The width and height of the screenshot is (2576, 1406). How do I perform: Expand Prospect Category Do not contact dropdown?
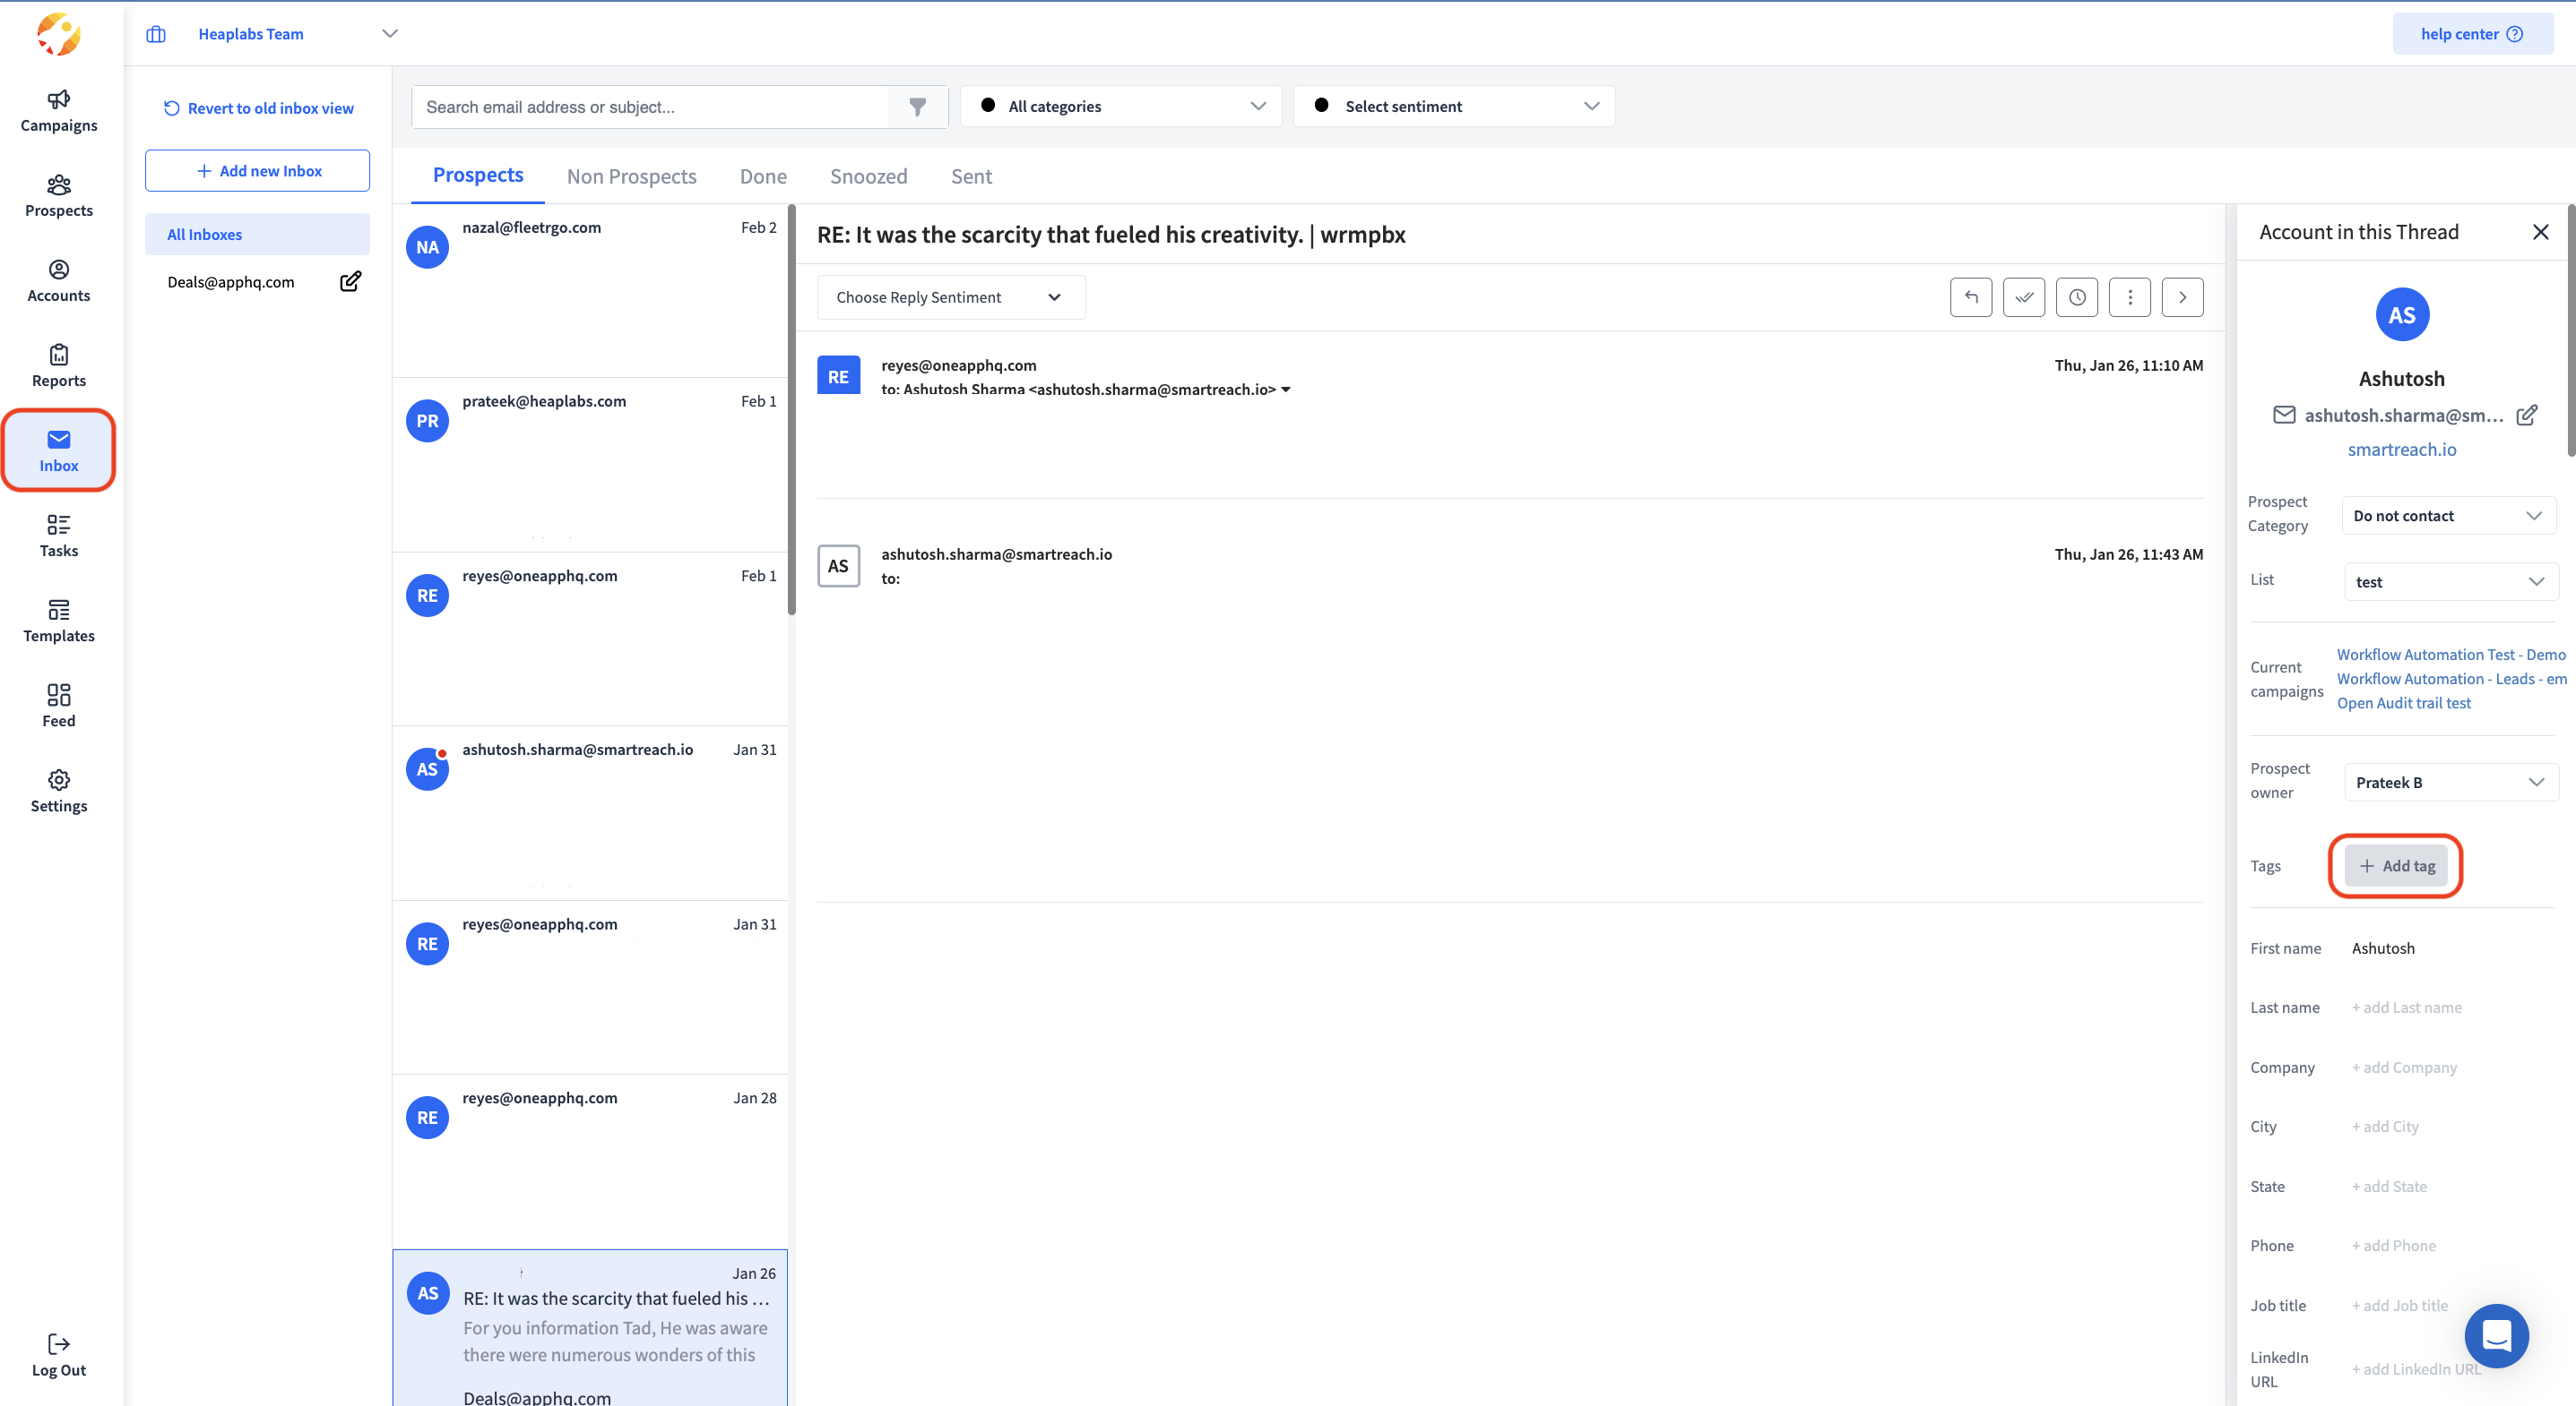pos(2447,516)
